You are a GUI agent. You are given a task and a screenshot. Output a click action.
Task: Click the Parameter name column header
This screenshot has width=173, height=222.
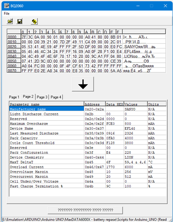point(47,104)
